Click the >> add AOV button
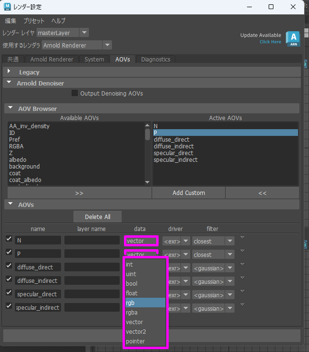The width and height of the screenshot is (309, 352). (79, 193)
